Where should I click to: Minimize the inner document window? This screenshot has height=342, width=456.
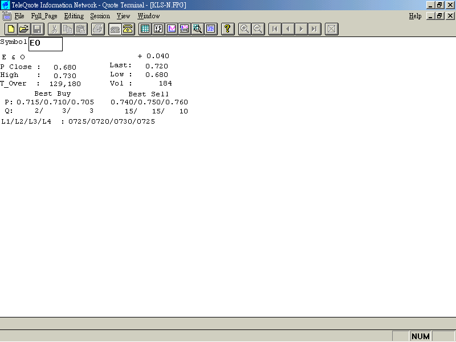tap(431, 16)
